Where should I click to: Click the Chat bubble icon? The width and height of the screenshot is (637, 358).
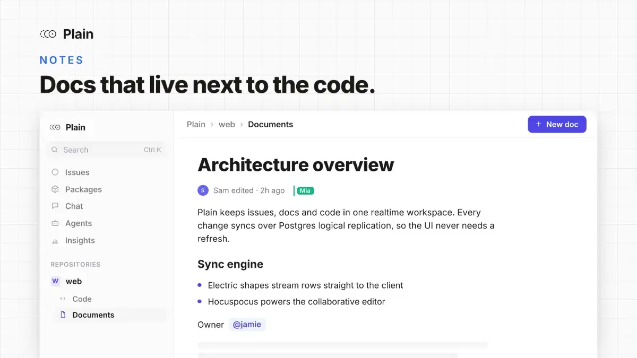click(55, 206)
